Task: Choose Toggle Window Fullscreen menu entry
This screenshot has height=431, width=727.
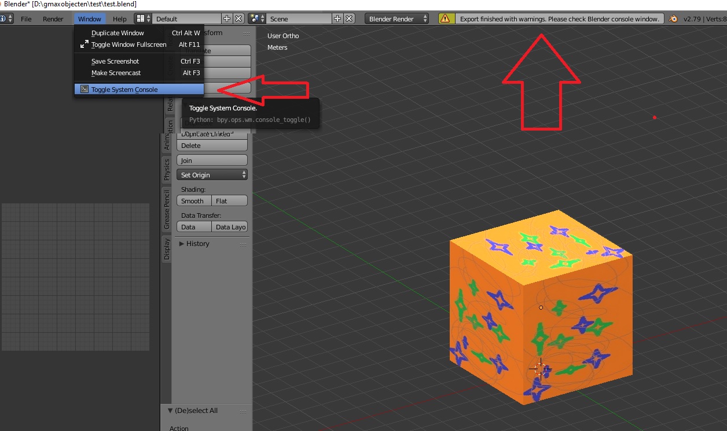Action: (139, 44)
